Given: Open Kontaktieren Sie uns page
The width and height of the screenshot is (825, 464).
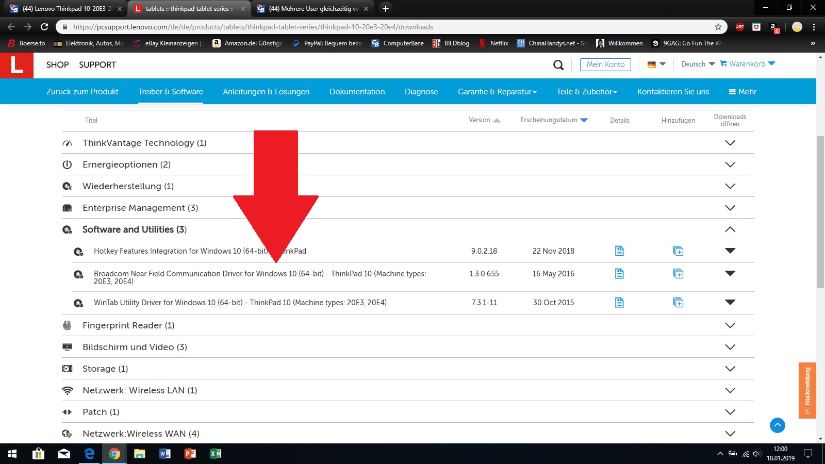Looking at the screenshot, I should click(x=673, y=92).
